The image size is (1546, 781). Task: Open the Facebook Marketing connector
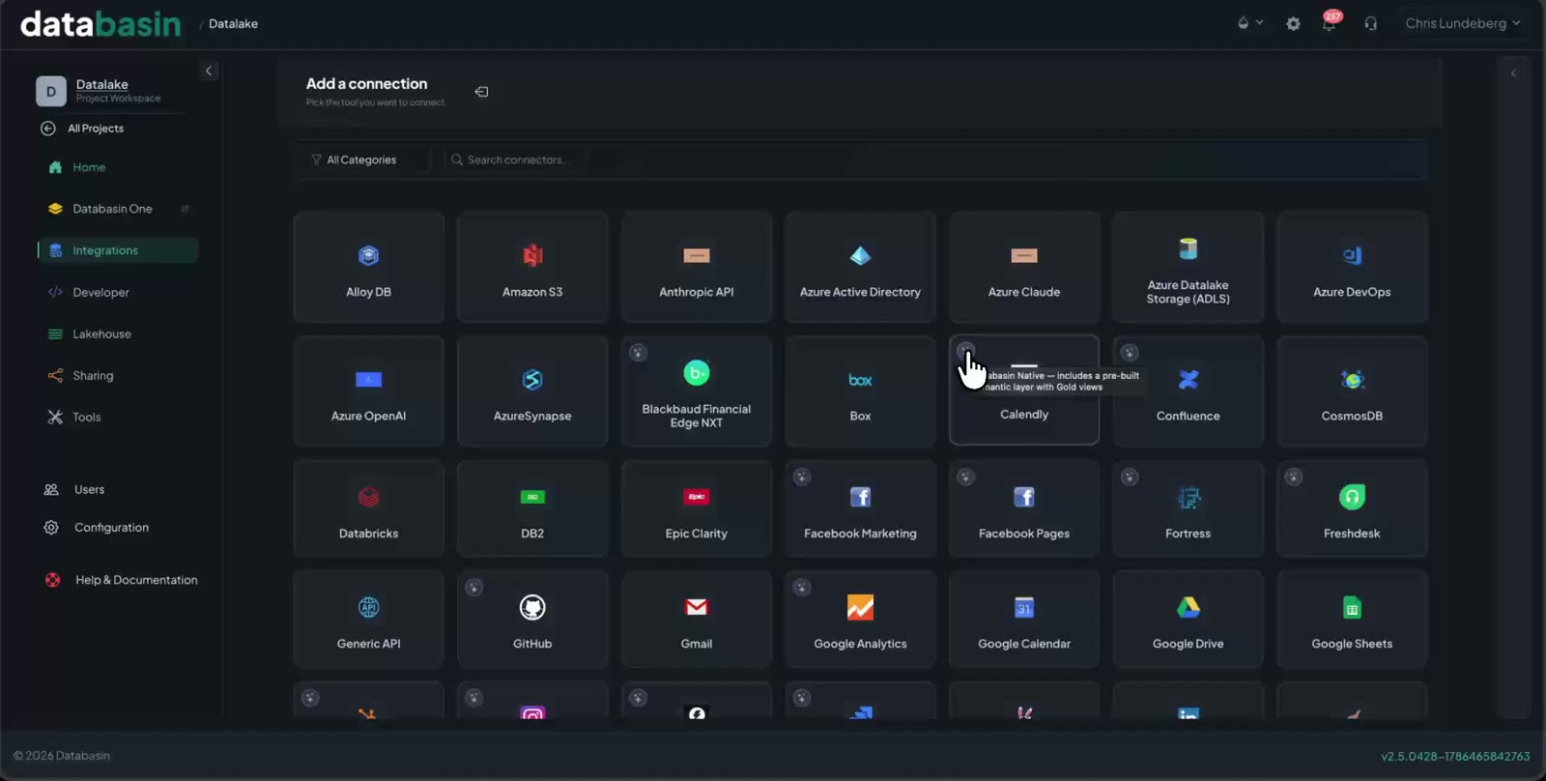coord(860,508)
